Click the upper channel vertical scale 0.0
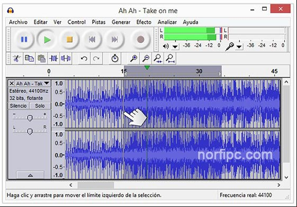The image size is (297, 207). coord(59,104)
